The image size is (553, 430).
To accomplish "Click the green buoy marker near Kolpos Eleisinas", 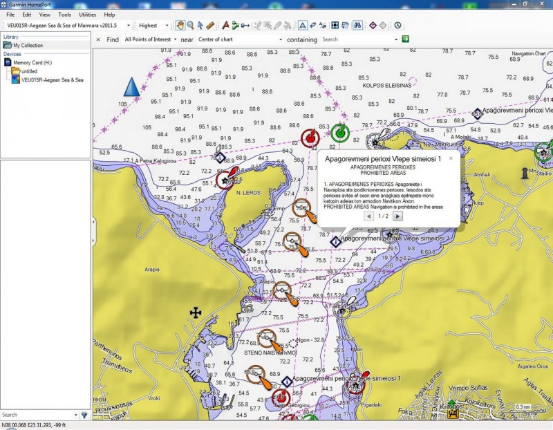I will coord(340,133).
